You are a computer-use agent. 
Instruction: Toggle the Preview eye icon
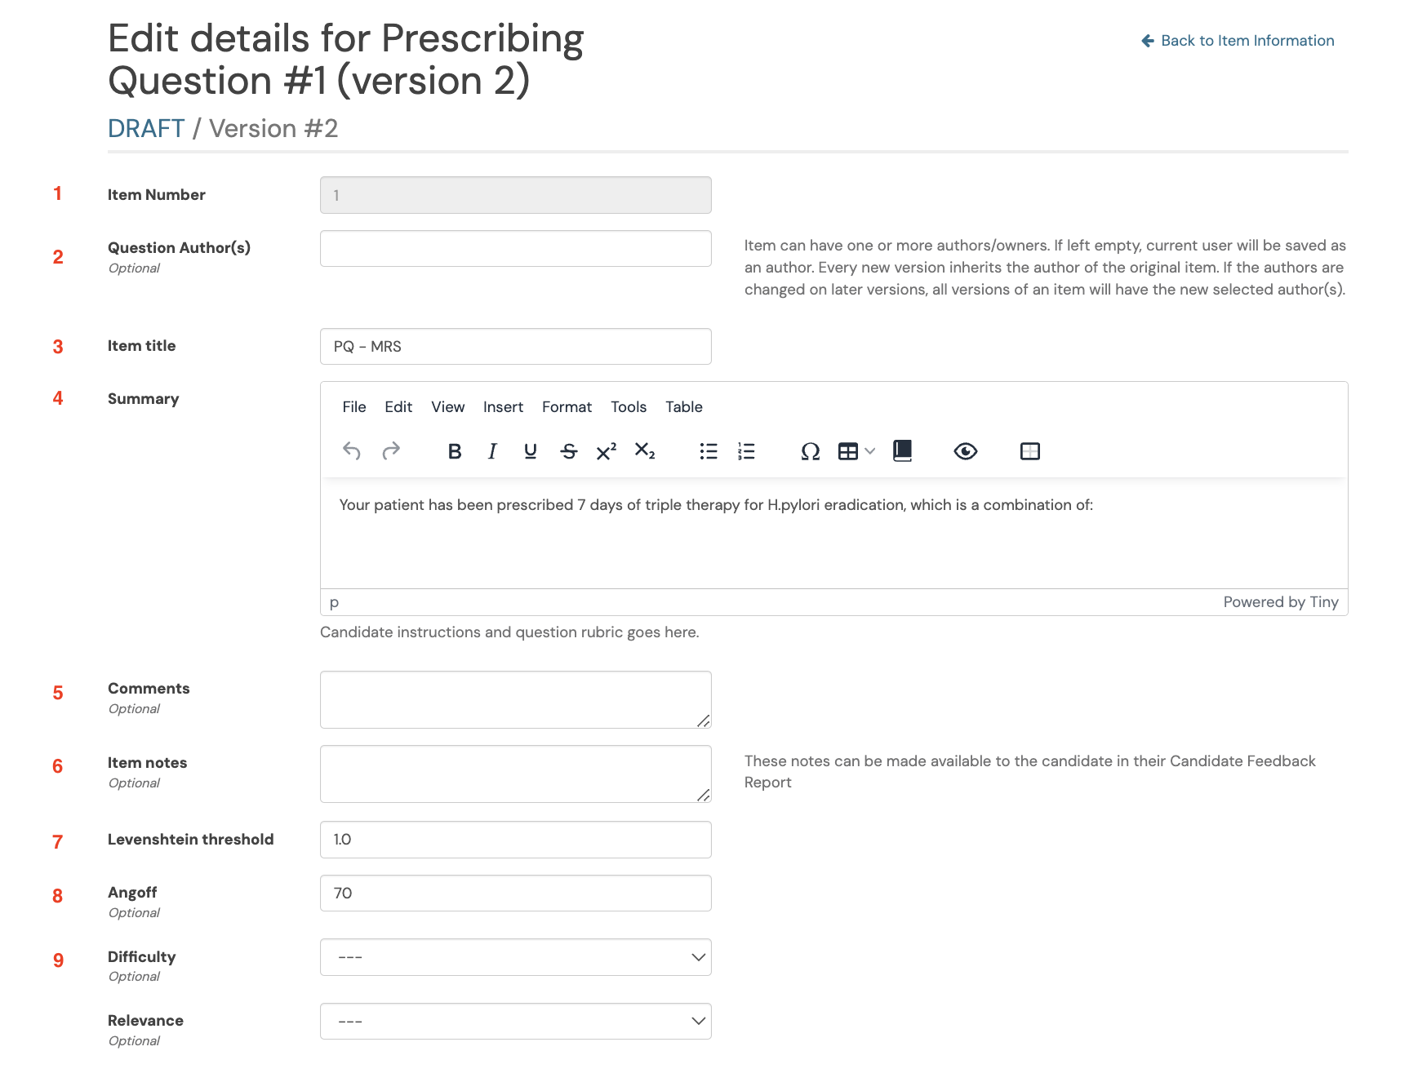(966, 451)
